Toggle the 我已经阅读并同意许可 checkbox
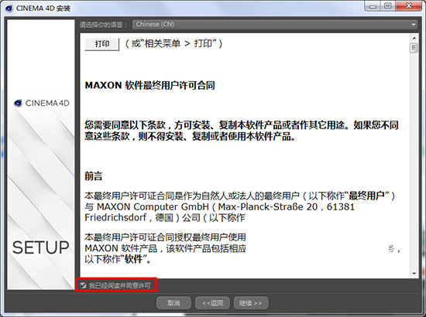Screen dimensions: 426x317 [83, 285]
